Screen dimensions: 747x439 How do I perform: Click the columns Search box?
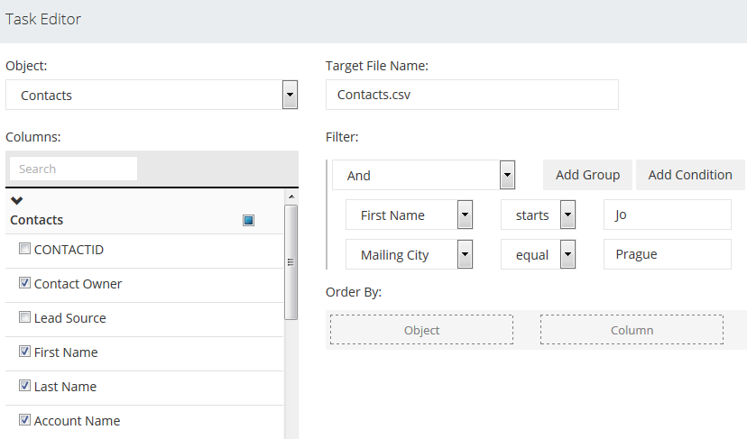(73, 169)
